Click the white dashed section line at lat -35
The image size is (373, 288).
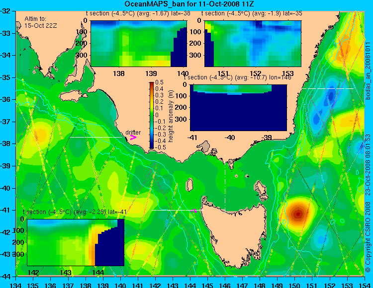(x=328, y=88)
